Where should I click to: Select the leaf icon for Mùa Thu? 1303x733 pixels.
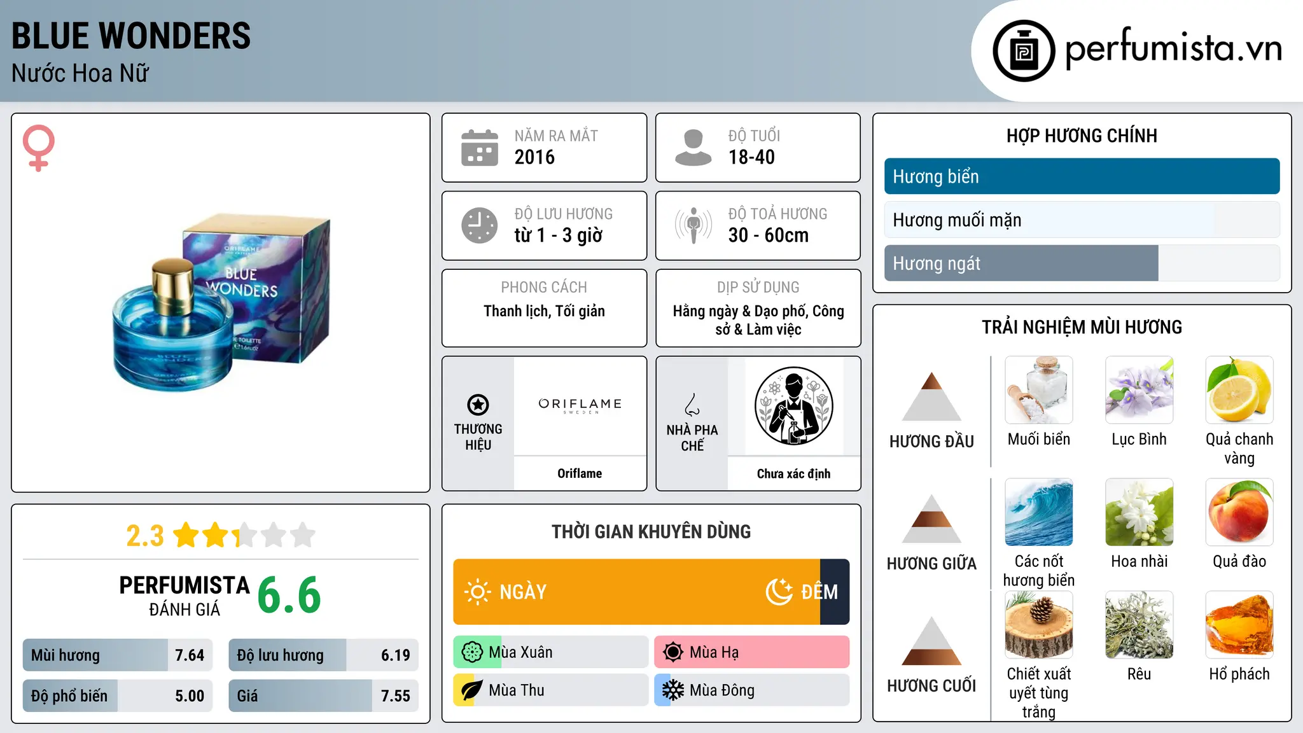(472, 690)
